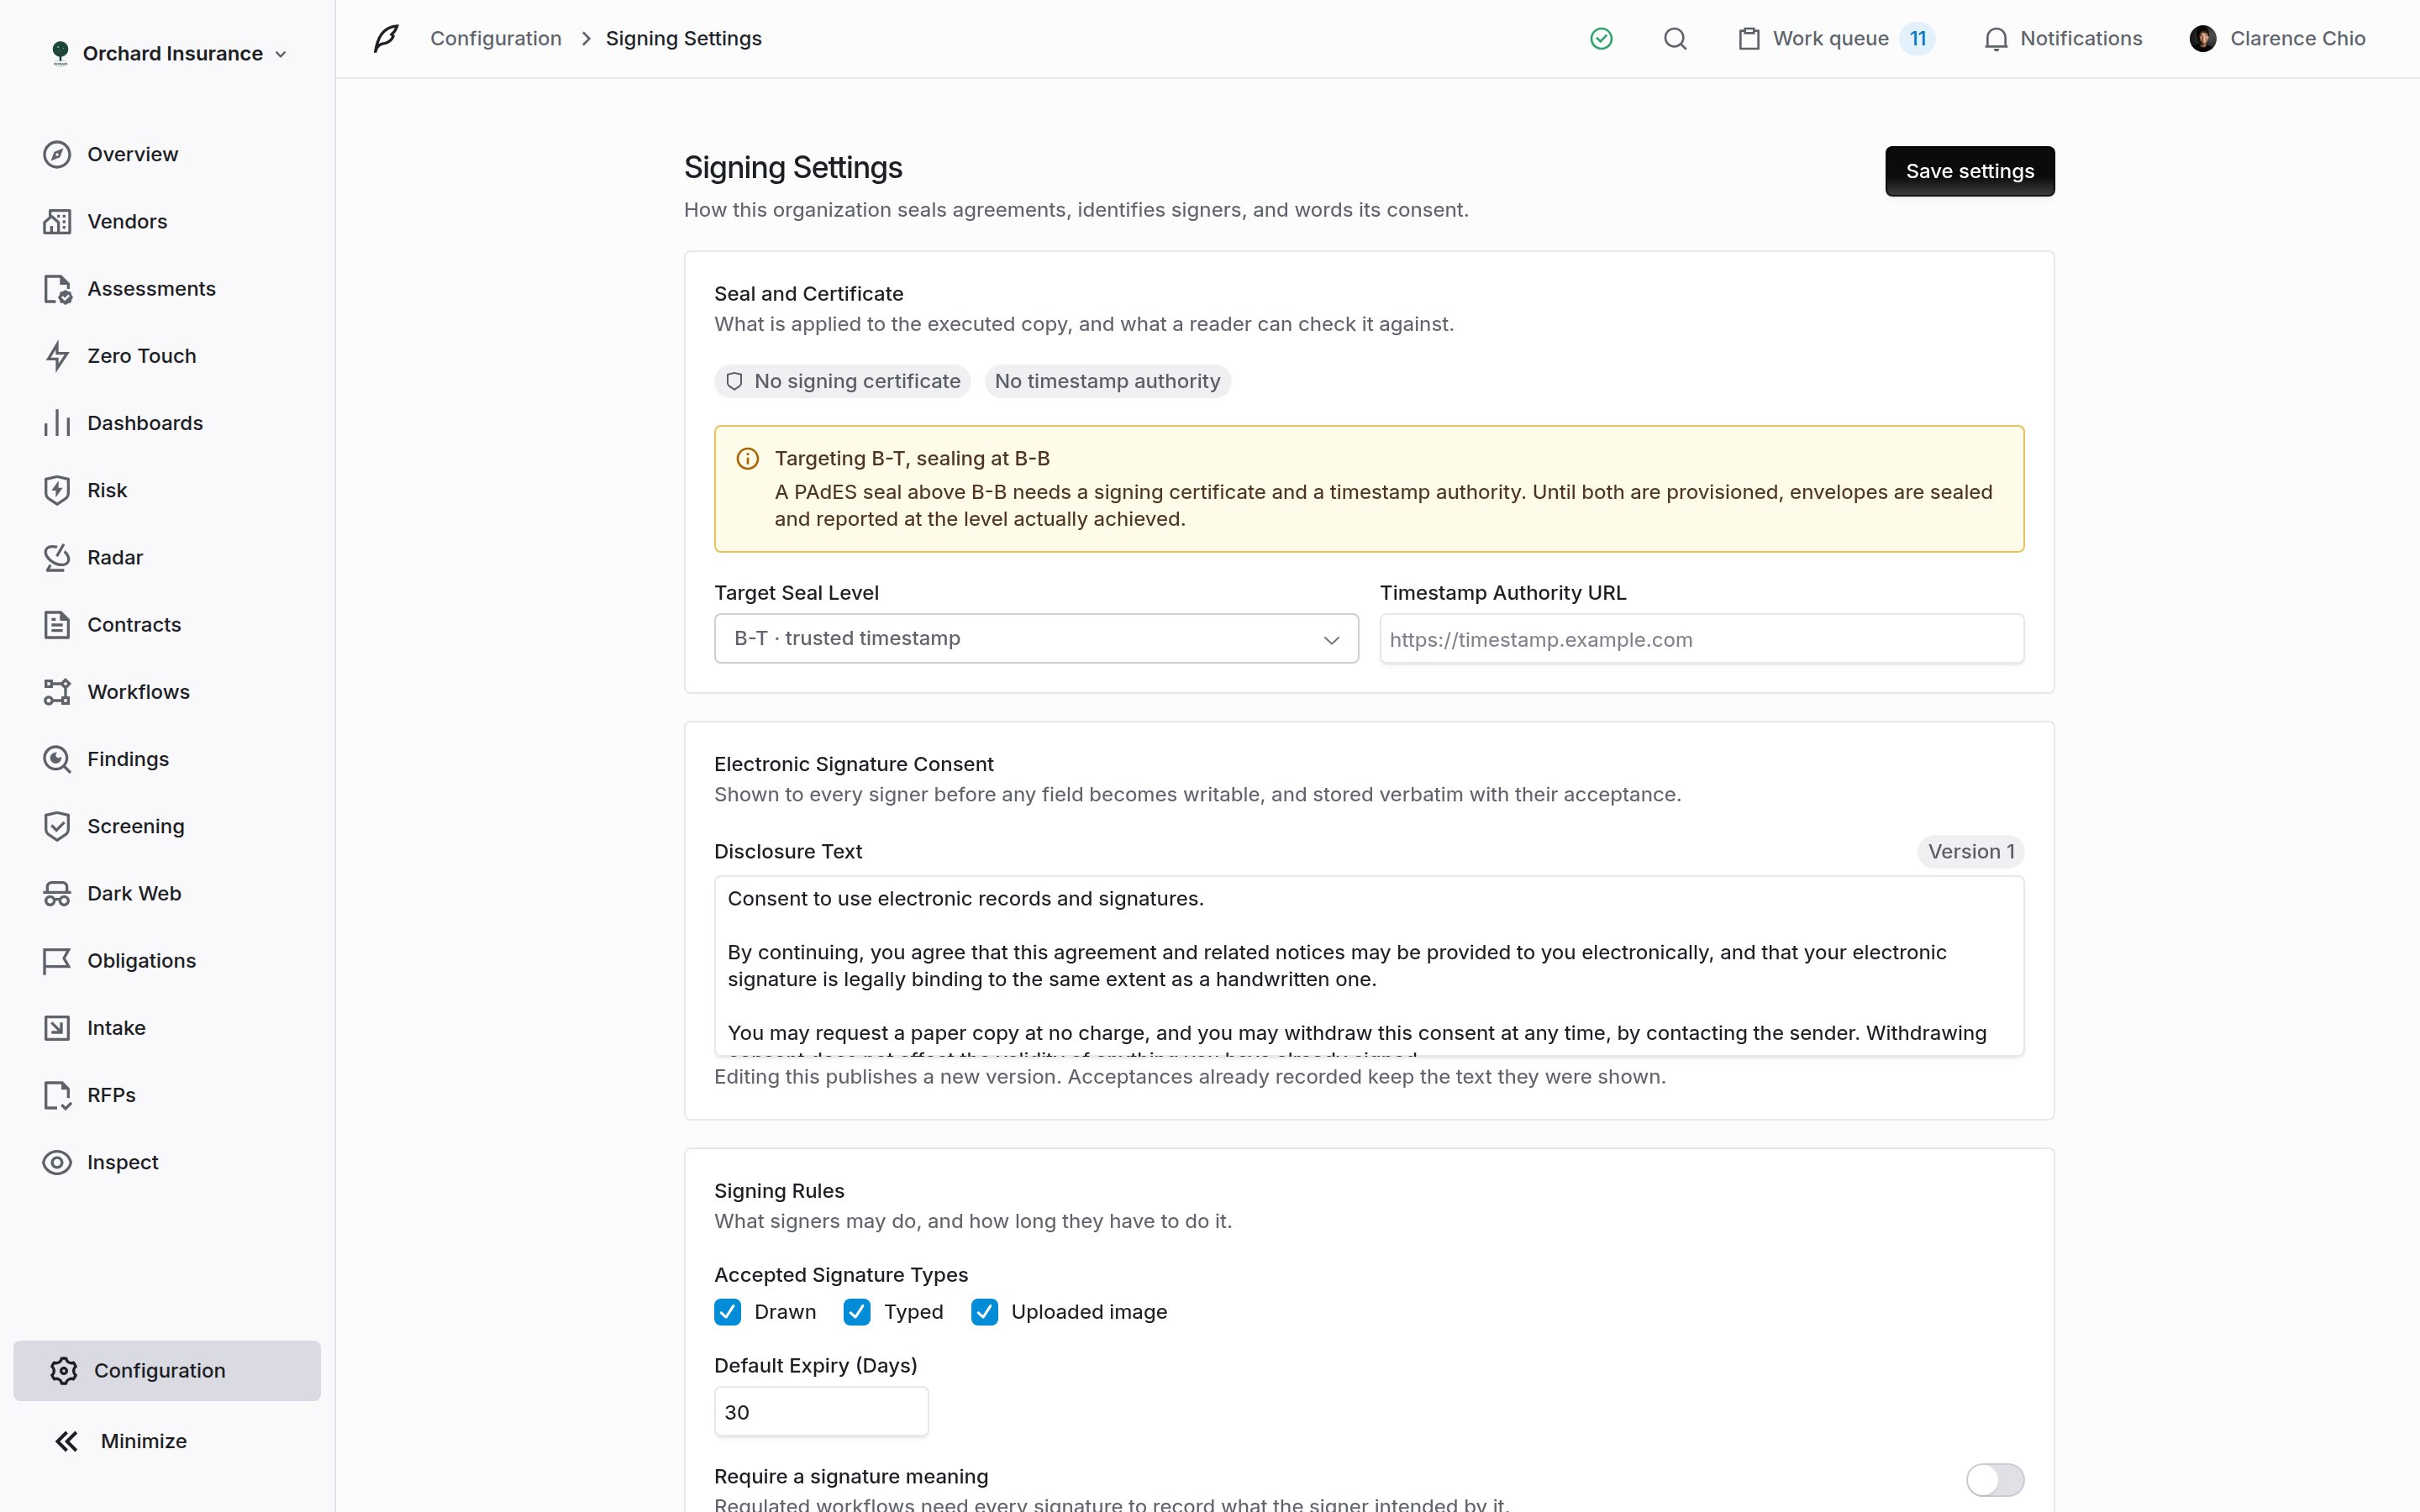
Task: Open the Assessments document icon
Action: (57, 289)
